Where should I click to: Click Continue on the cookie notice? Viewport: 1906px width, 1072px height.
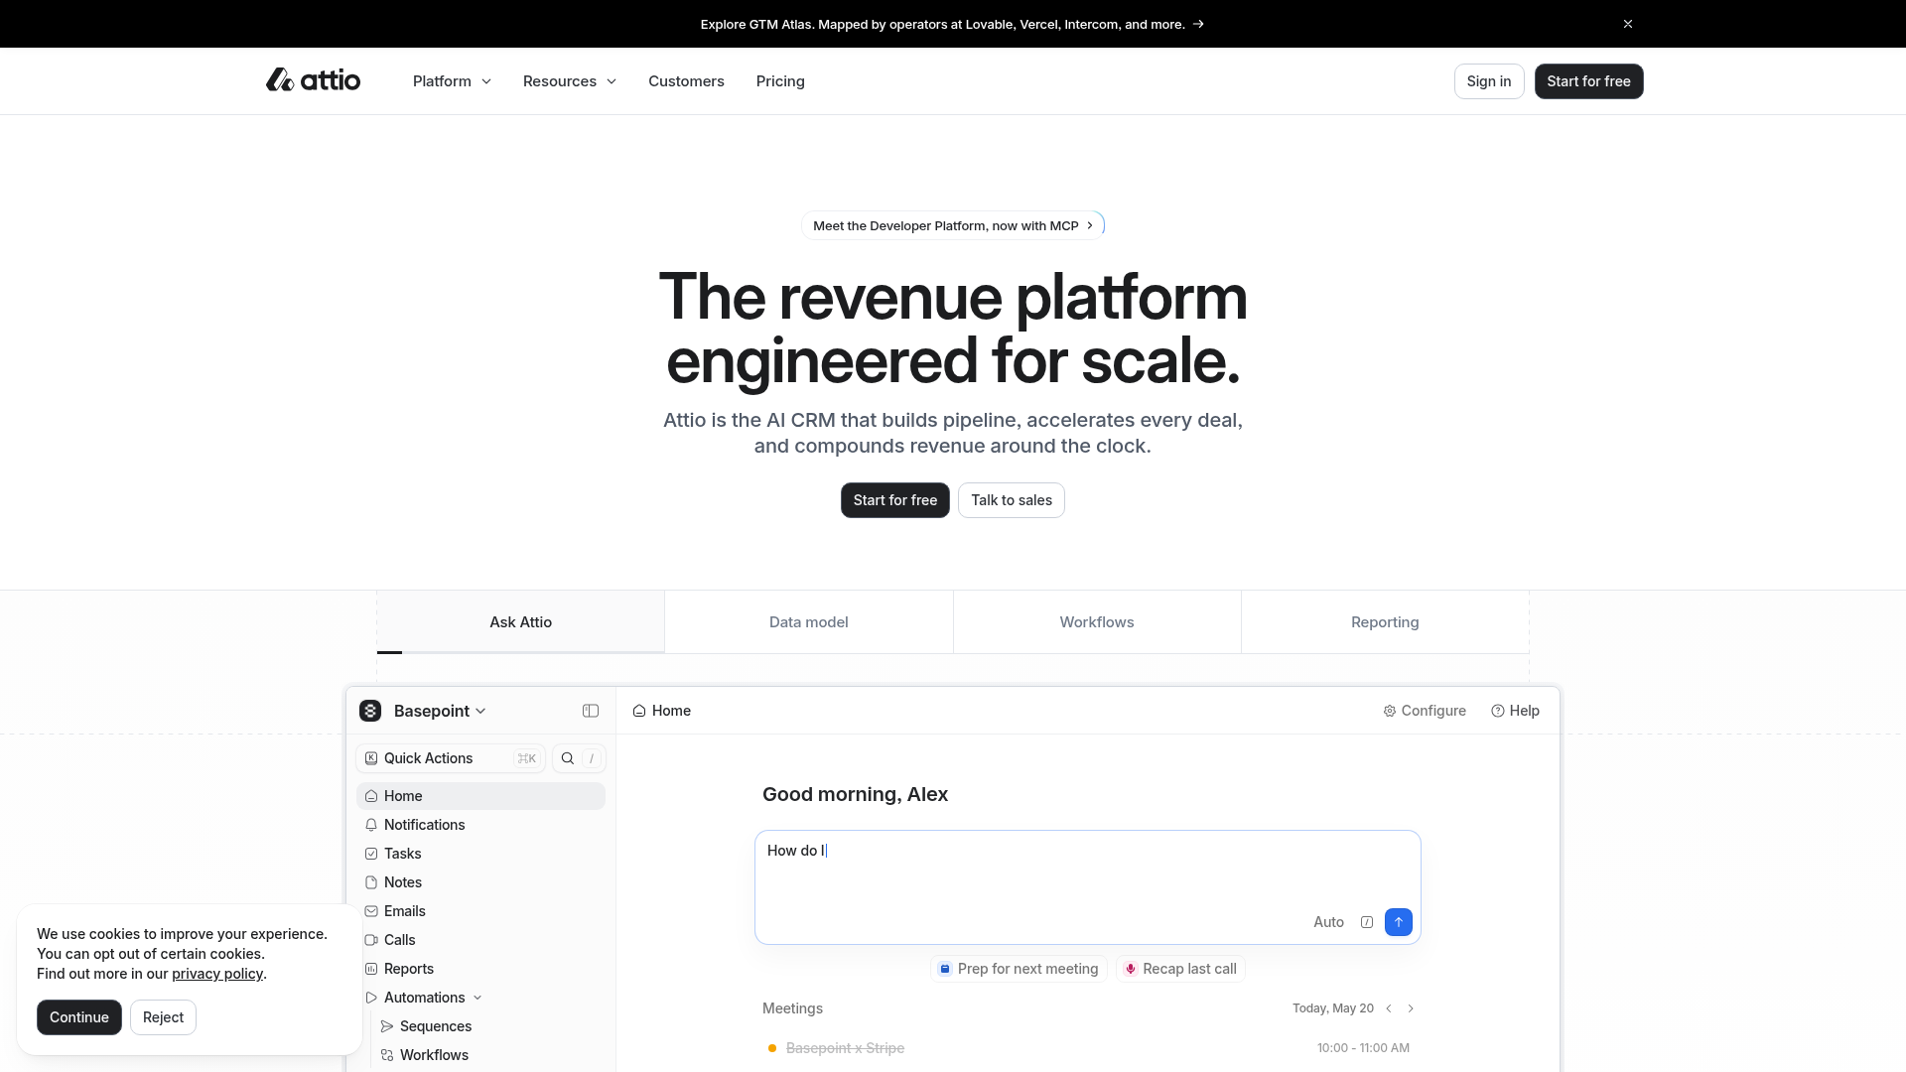[x=79, y=1017]
